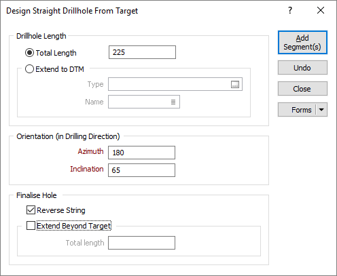Open the Type field ellipsis browse icon
The height and width of the screenshot is (276, 337).
[235, 84]
